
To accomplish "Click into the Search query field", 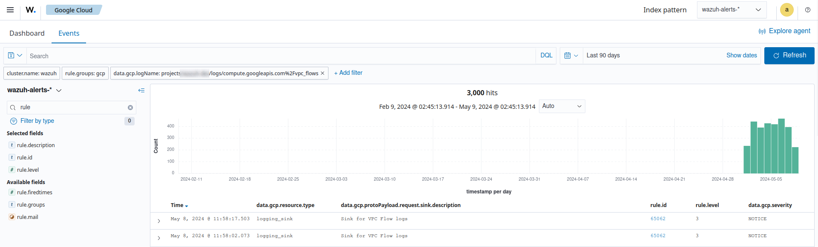I will tap(280, 56).
